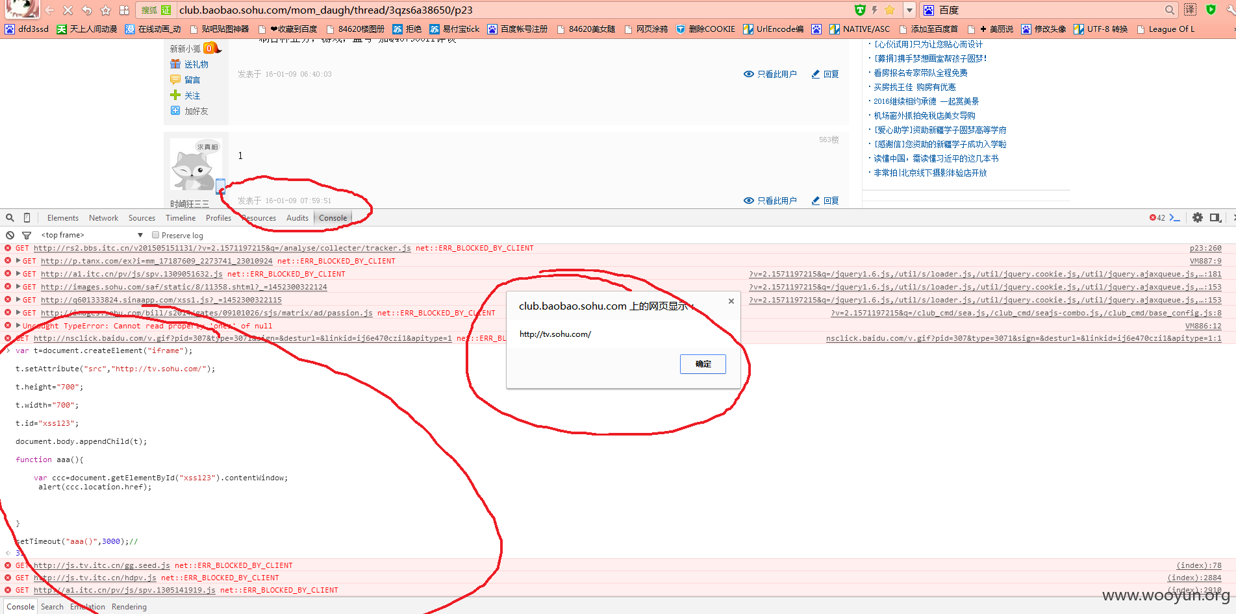Open the NATIVE/ASC bookmark
The image size is (1236, 614).
point(859,29)
